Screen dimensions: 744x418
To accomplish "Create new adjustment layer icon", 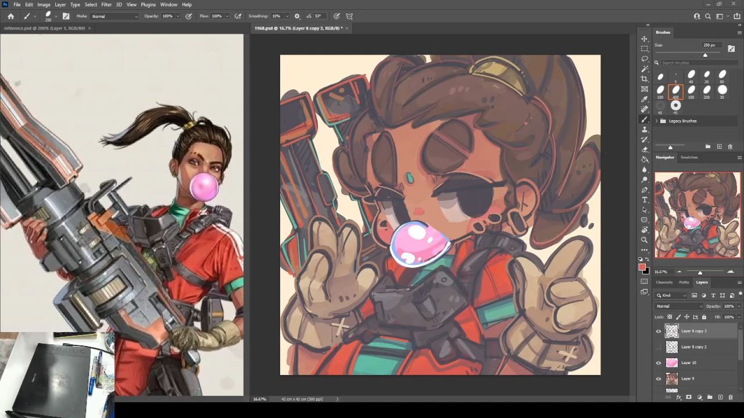I will click(x=699, y=397).
